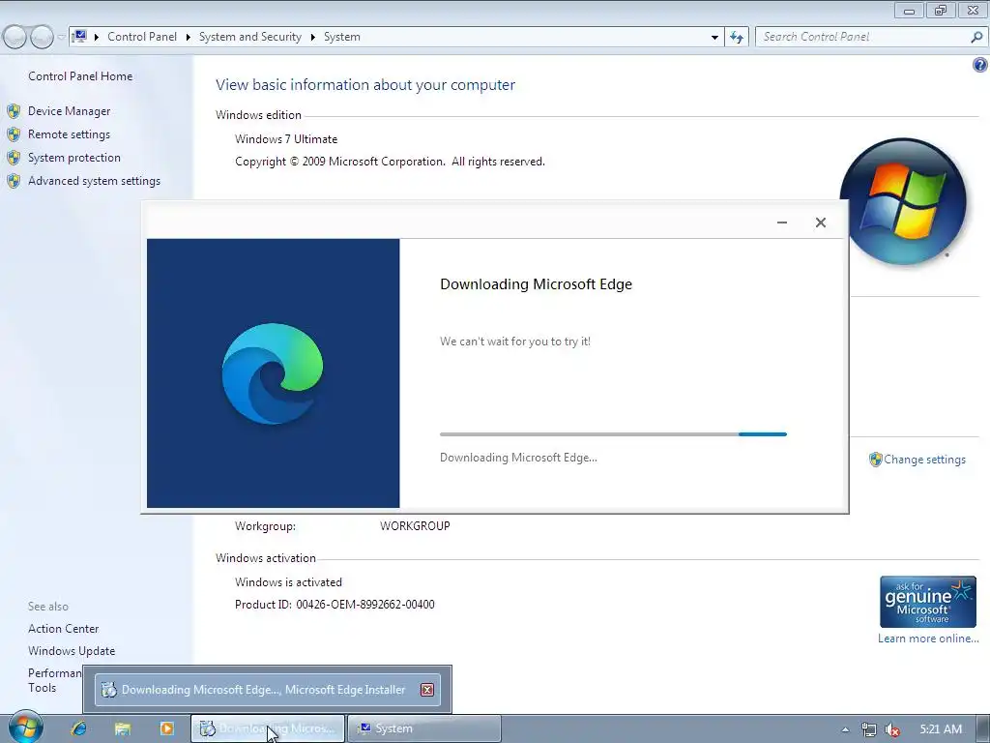Show hidden tray icons arrow
This screenshot has height=743, width=990.
845,729
